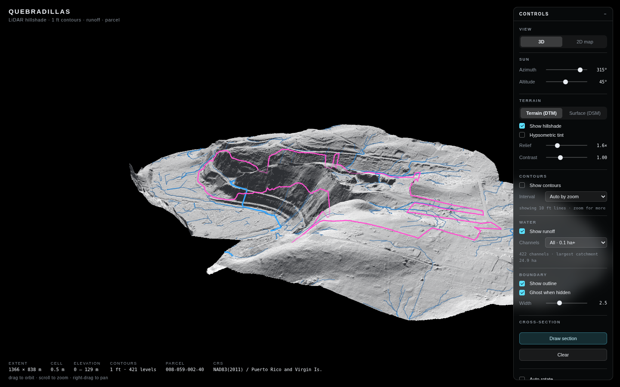Click the contours value 1 ft · 421 levels
This screenshot has height=387, width=620.
pyautogui.click(x=133, y=370)
